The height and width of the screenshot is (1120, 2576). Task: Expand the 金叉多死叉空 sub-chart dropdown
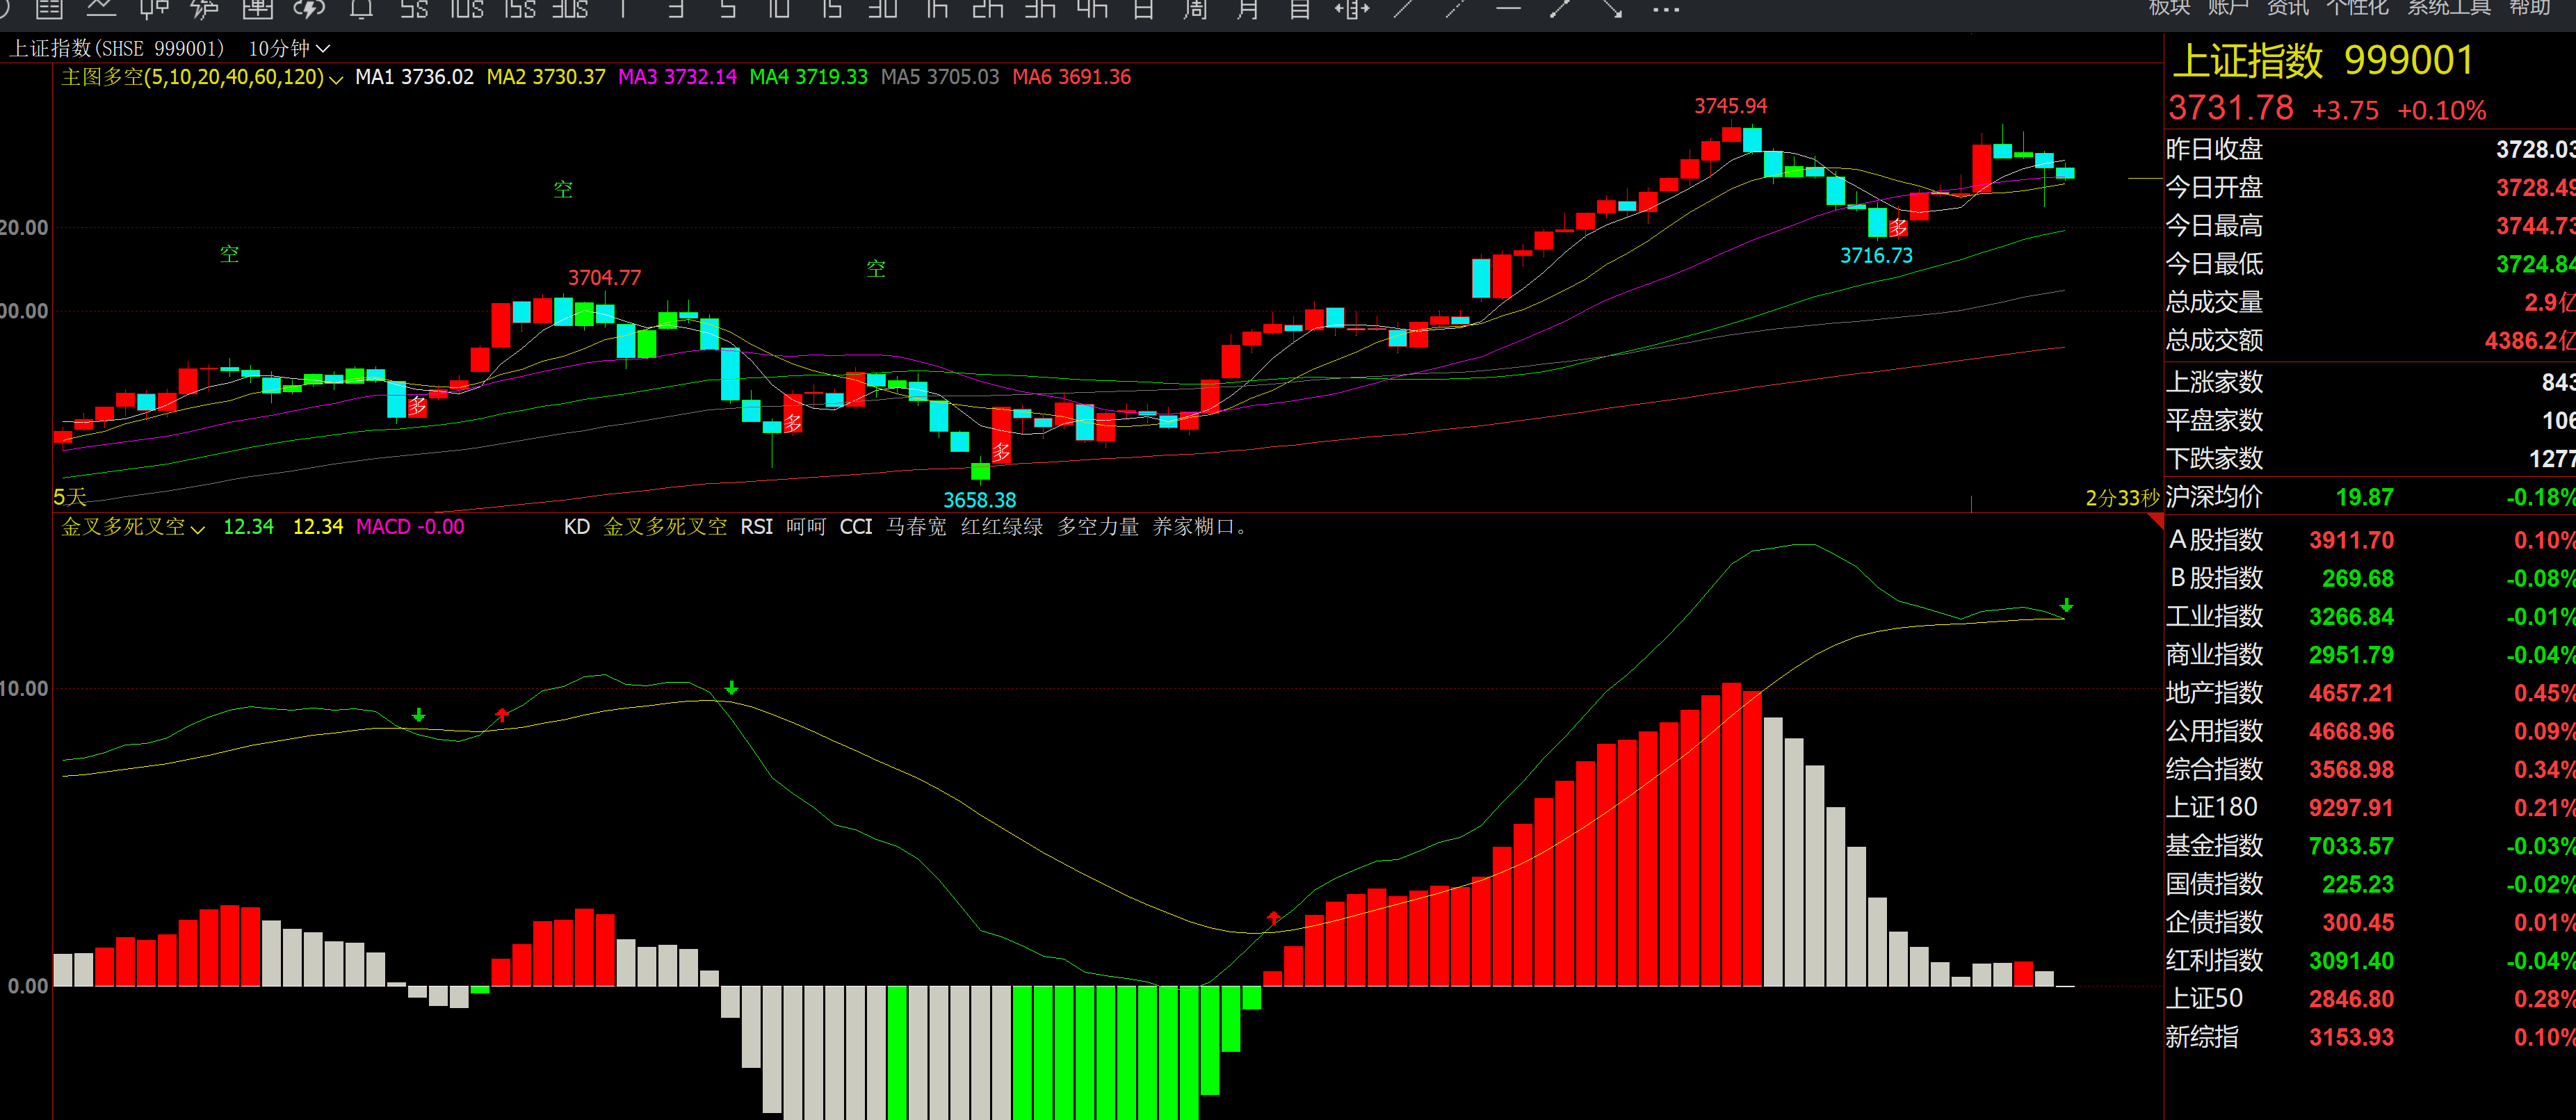(197, 528)
